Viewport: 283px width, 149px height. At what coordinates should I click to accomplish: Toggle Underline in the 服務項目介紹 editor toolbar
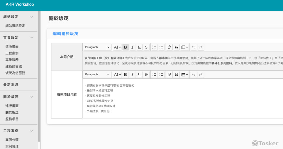[x=139, y=74]
